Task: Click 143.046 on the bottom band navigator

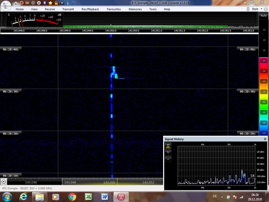Action: coord(31,183)
